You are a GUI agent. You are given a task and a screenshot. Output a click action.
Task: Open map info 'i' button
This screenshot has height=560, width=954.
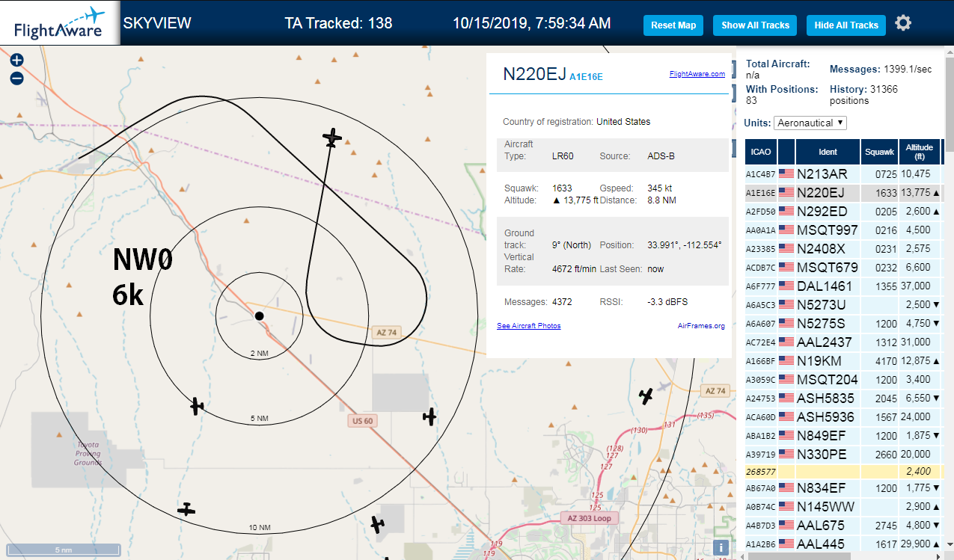(x=721, y=547)
